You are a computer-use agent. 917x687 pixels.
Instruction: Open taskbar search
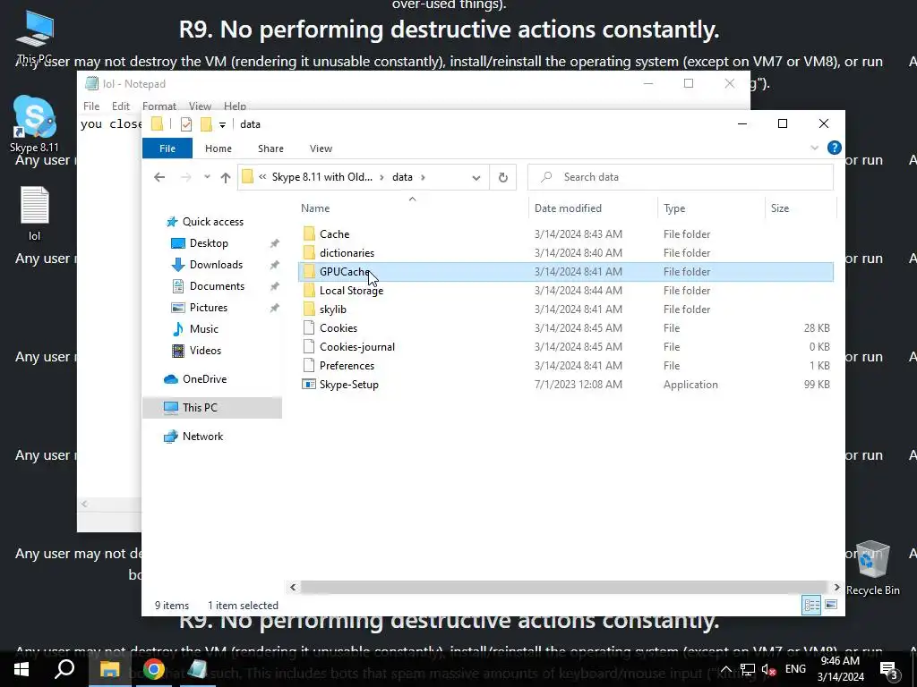(64, 669)
